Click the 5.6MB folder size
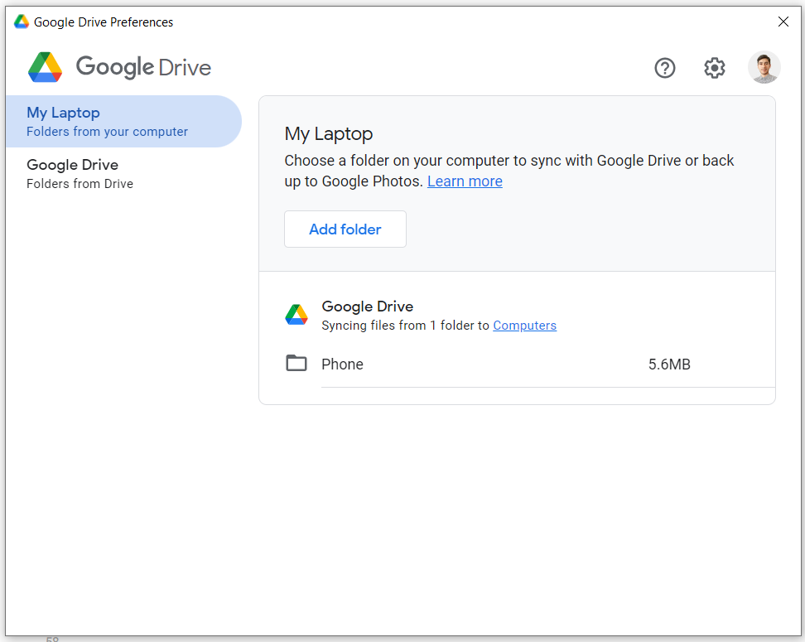This screenshot has height=642, width=805. pos(669,364)
